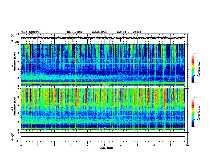Click the log(PSD) label beside ch.1 colorbar

click(200, 70)
